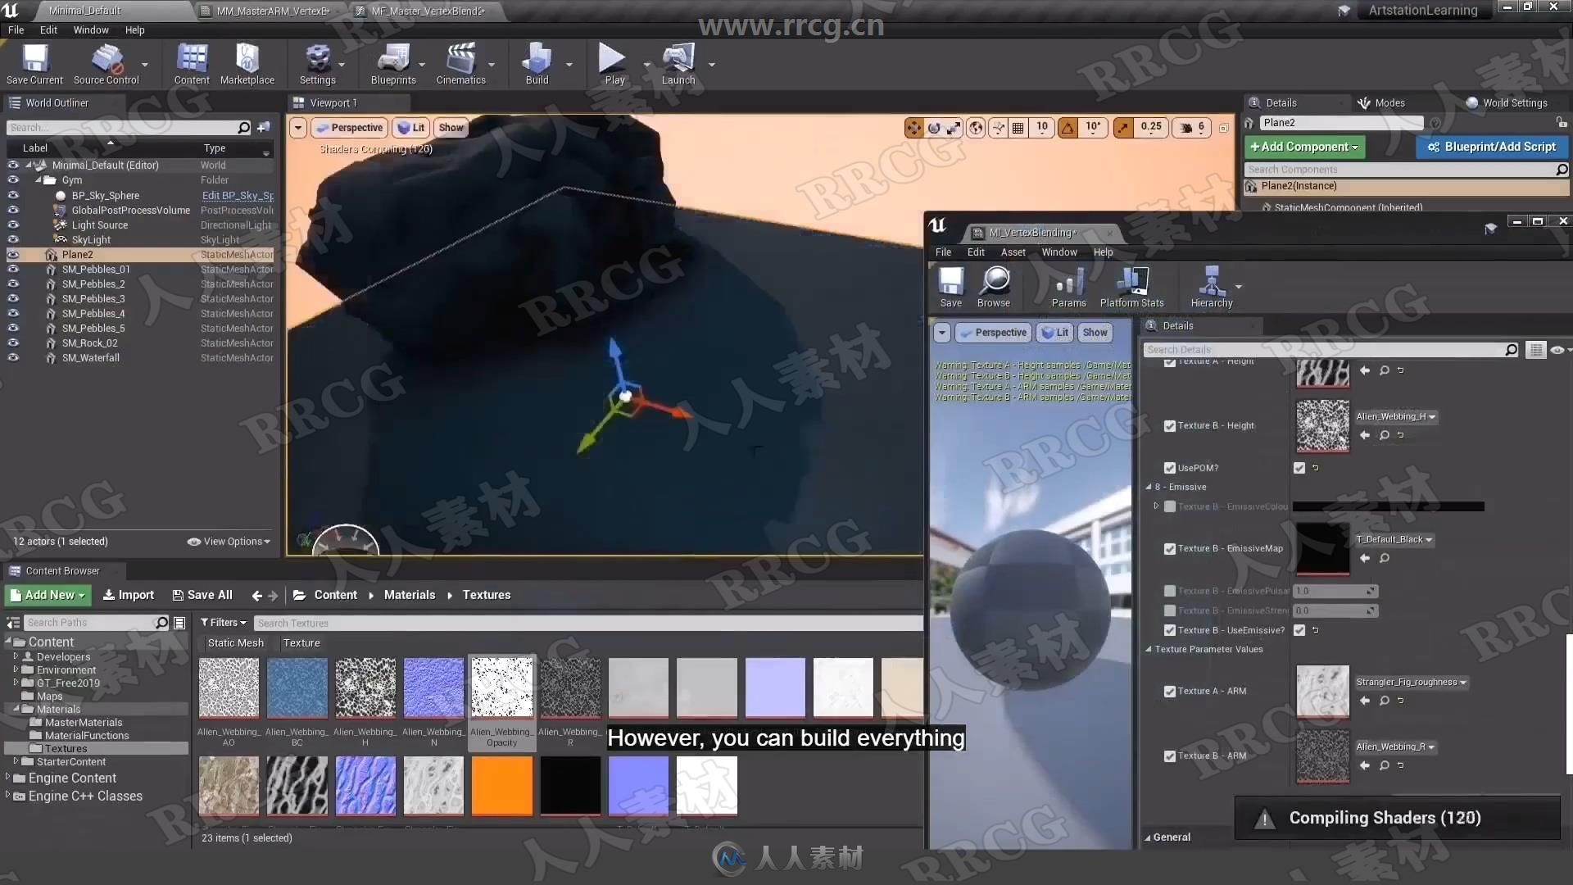Viewport: 1573px width, 885px height.
Task: Click Blueprint/Add Script button
Action: 1494,146
